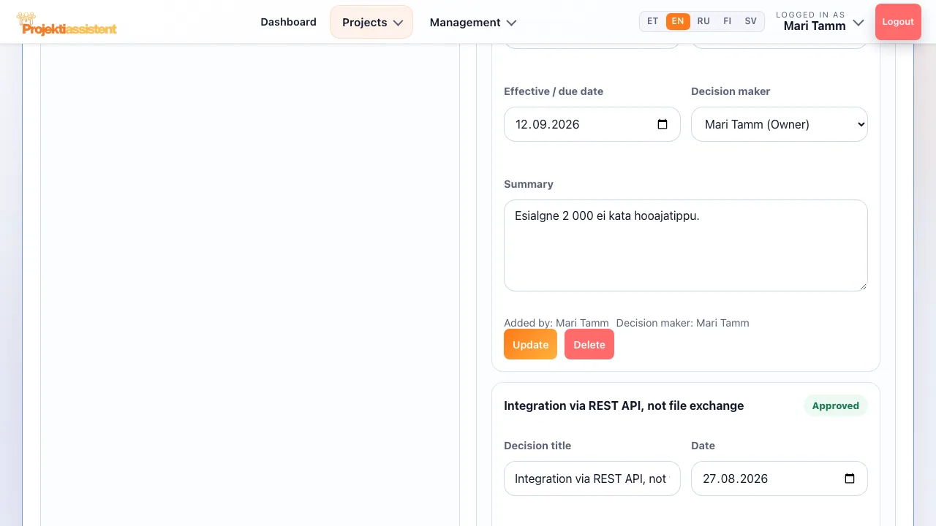The height and width of the screenshot is (526, 936).
Task: Click the 'Added by: Mari Tamm' text
Action: pyautogui.click(x=556, y=323)
